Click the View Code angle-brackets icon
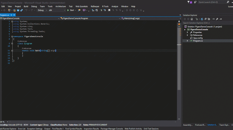 [213, 19]
